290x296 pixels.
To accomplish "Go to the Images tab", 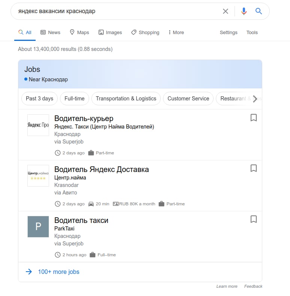I will [110, 33].
